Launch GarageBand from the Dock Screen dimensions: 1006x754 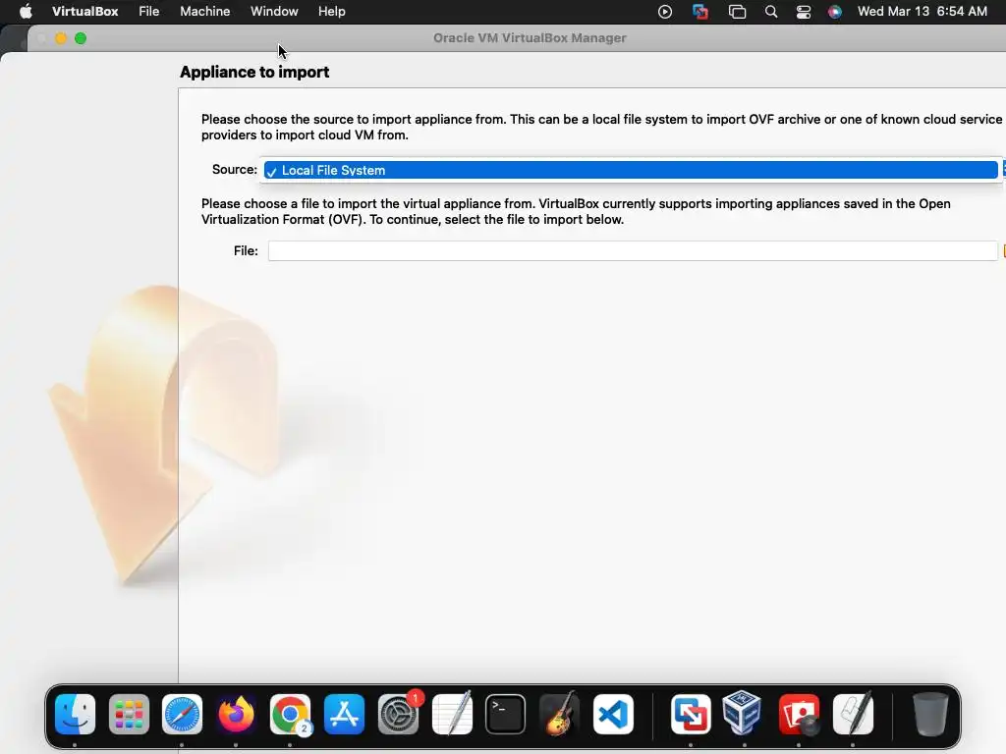point(559,714)
